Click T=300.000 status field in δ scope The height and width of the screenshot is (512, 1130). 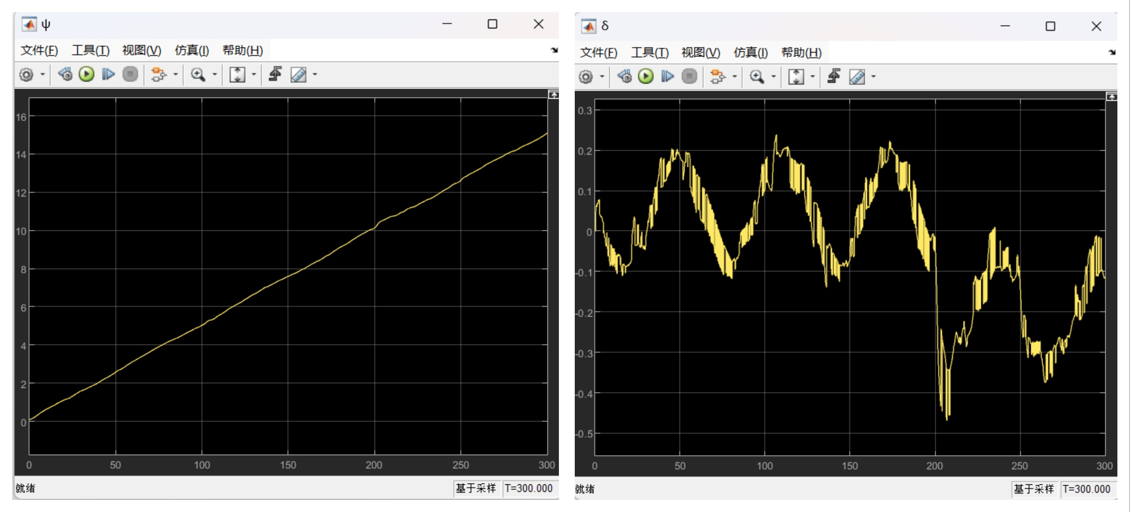[x=1086, y=489]
